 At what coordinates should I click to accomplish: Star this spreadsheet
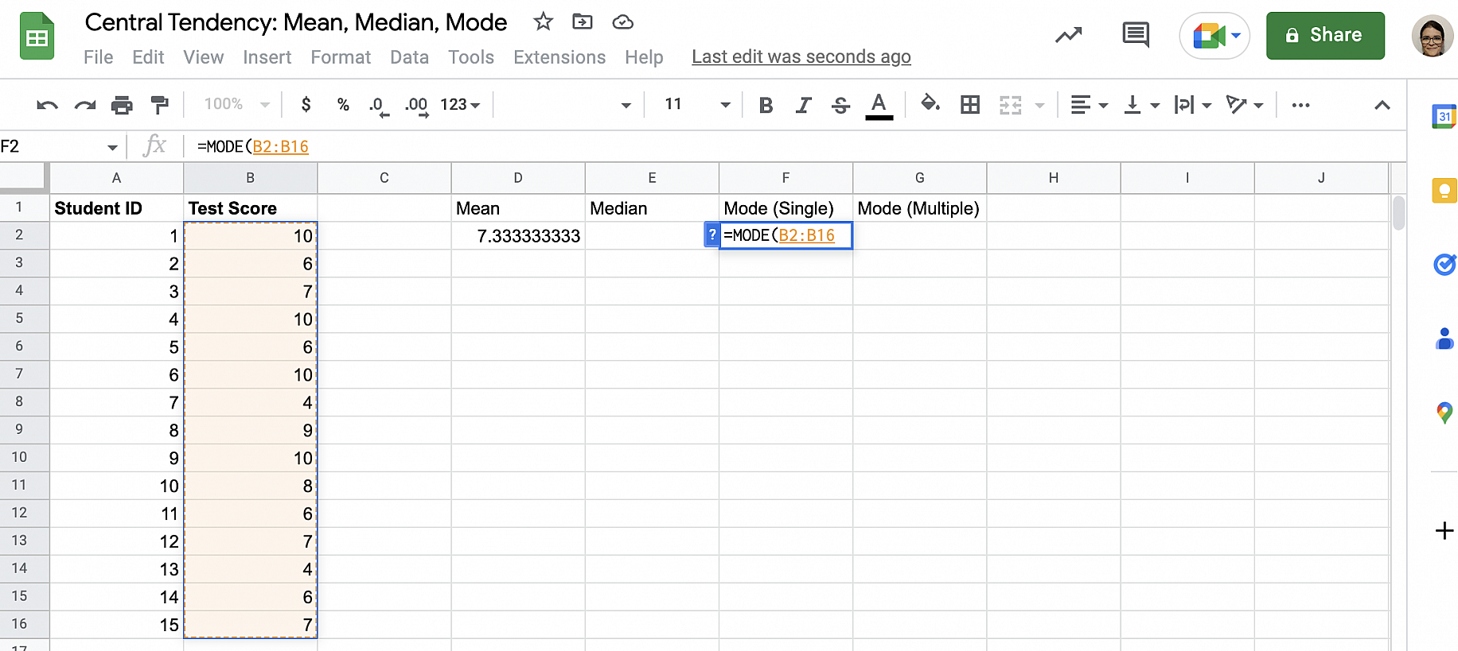[543, 21]
